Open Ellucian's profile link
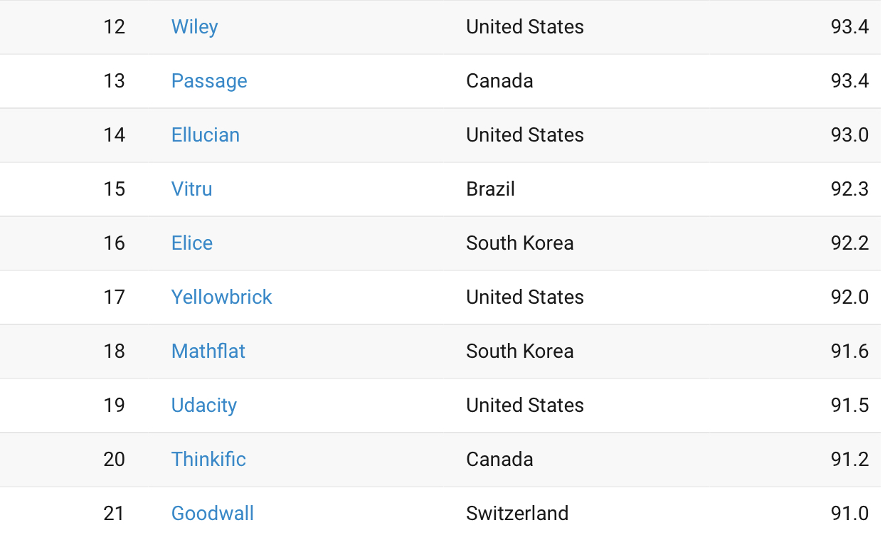This screenshot has width=885, height=535. (x=205, y=135)
